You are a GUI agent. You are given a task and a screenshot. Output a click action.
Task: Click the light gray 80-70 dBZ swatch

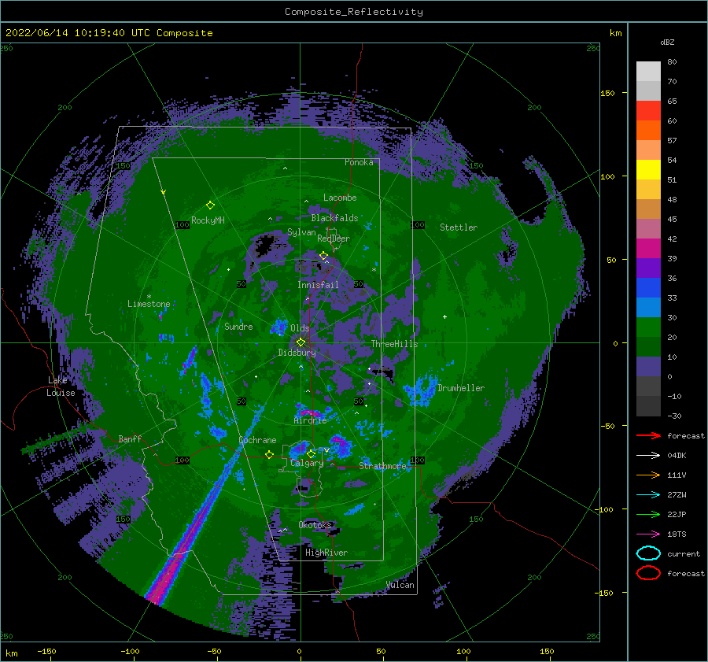click(x=648, y=72)
